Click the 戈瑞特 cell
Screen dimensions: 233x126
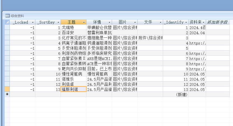click(x=74, y=27)
